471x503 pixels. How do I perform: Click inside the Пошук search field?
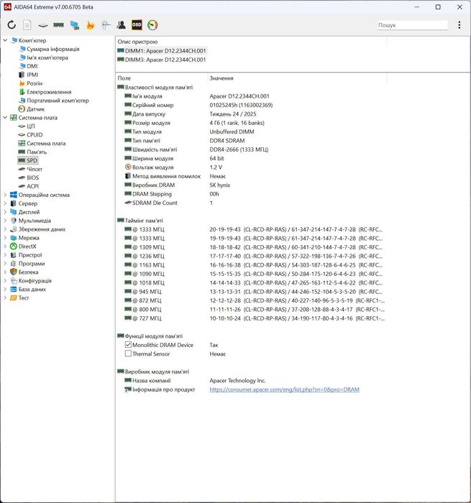pyautogui.click(x=412, y=25)
